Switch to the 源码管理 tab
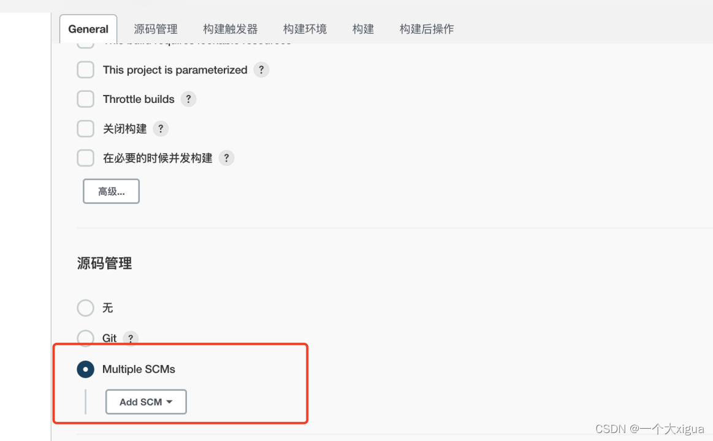 (x=155, y=28)
